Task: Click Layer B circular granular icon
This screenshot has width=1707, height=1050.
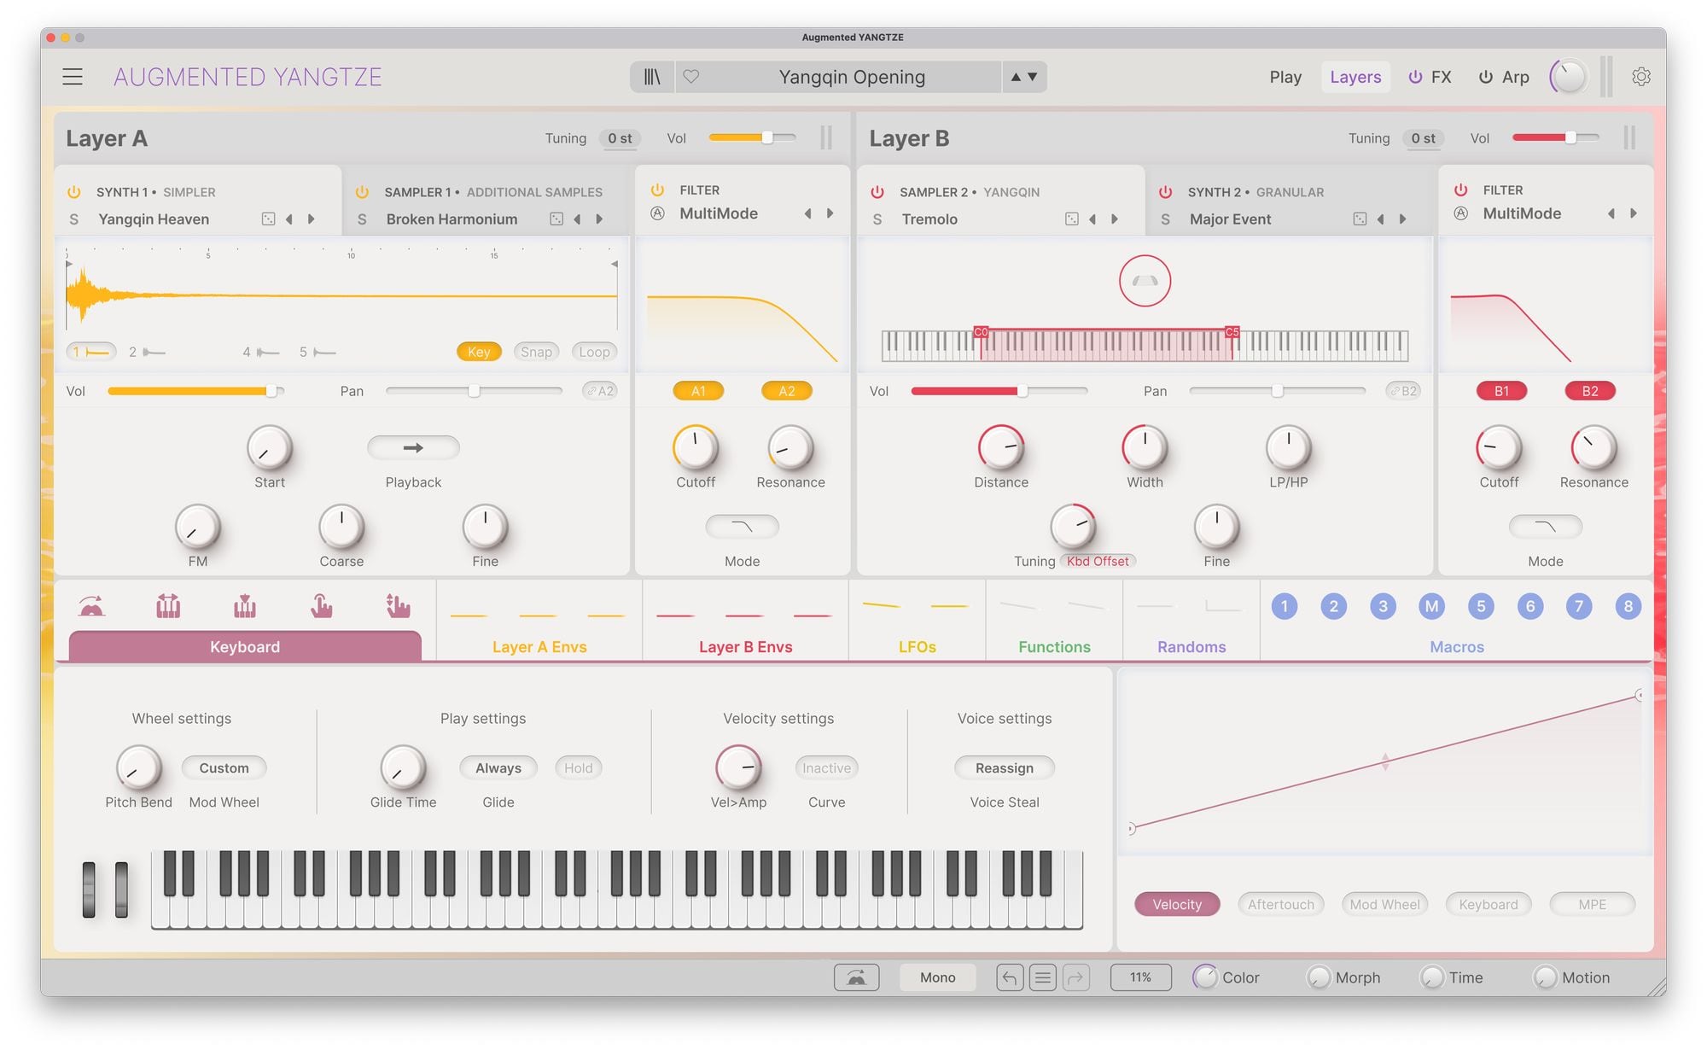Action: [1145, 281]
